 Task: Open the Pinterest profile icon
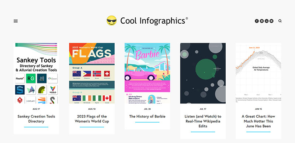(262, 21)
